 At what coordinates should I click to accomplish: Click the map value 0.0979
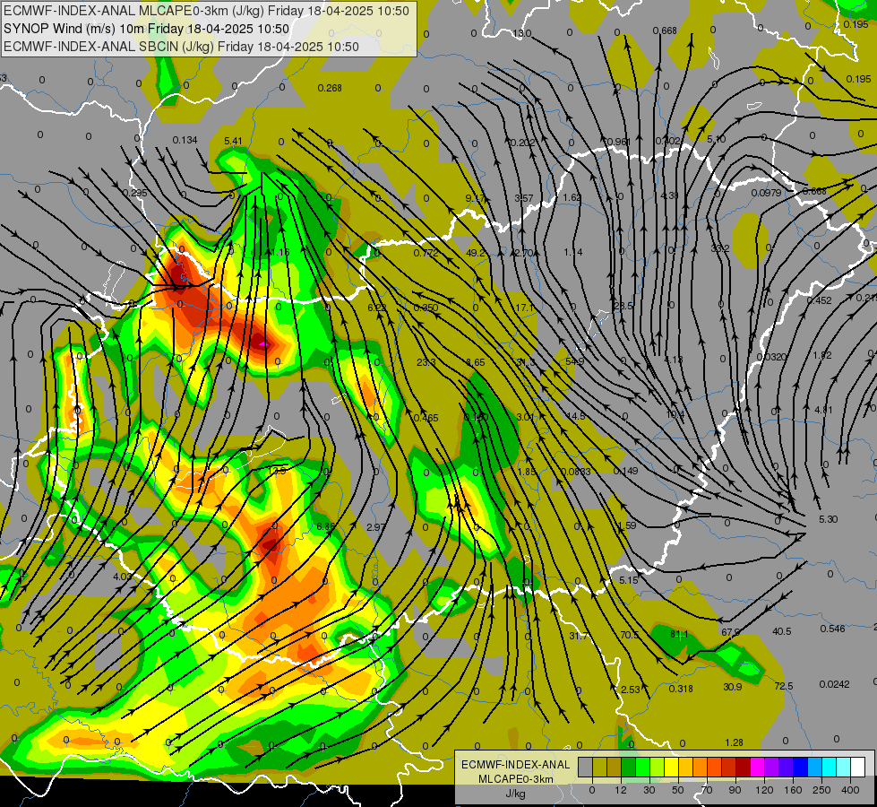tap(766, 193)
